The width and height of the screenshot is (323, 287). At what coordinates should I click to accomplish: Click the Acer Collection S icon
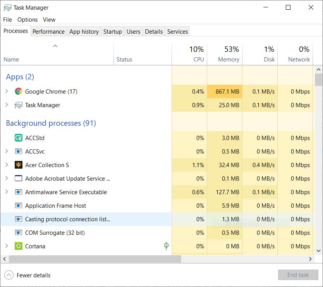click(x=18, y=165)
